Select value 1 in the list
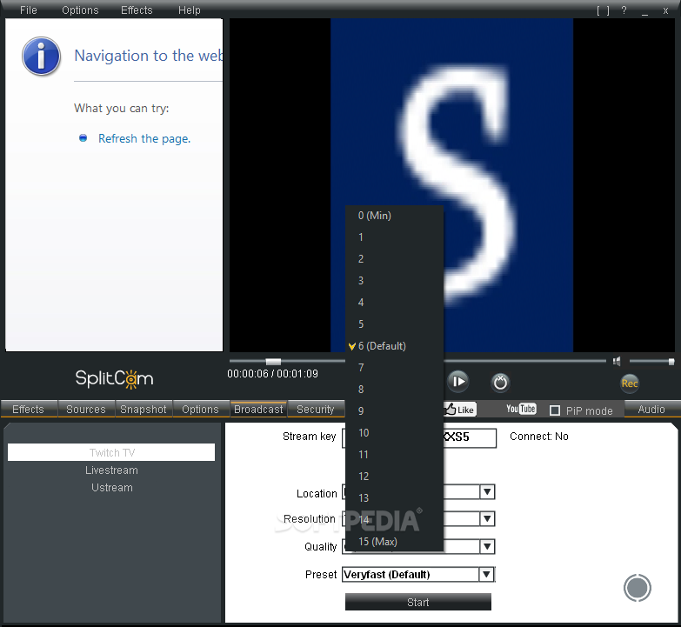 click(x=394, y=237)
